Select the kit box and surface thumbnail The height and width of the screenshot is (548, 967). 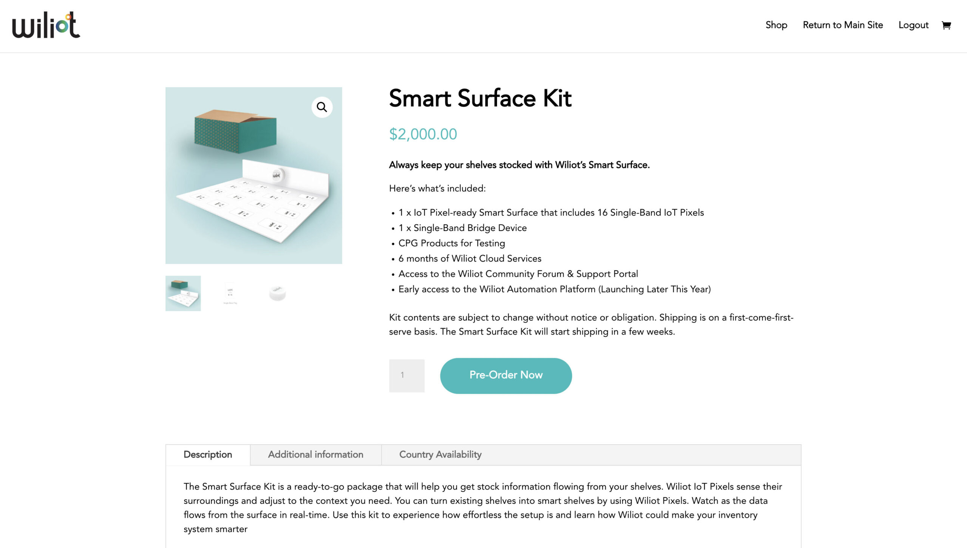pyautogui.click(x=183, y=293)
